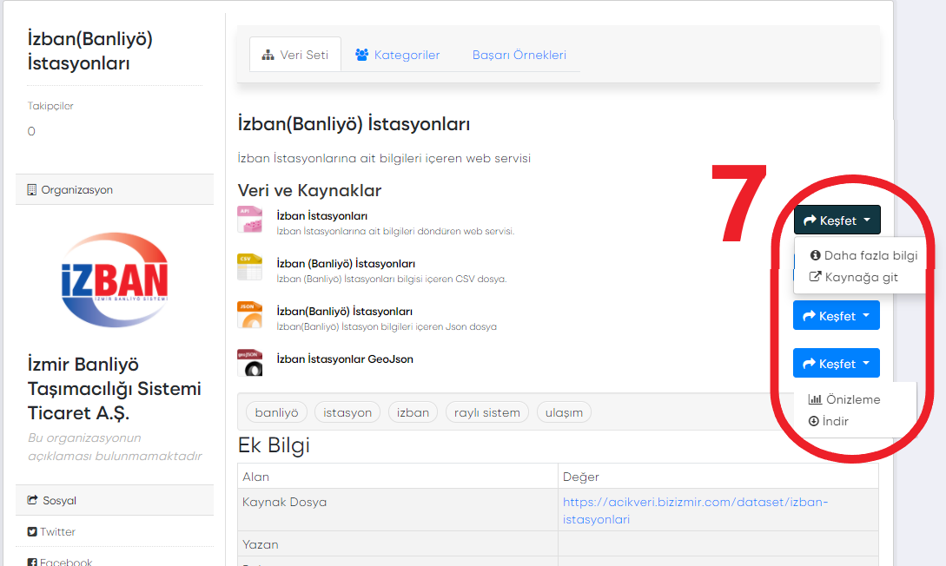Click the JSON resource file icon
The height and width of the screenshot is (566, 946).
249,315
